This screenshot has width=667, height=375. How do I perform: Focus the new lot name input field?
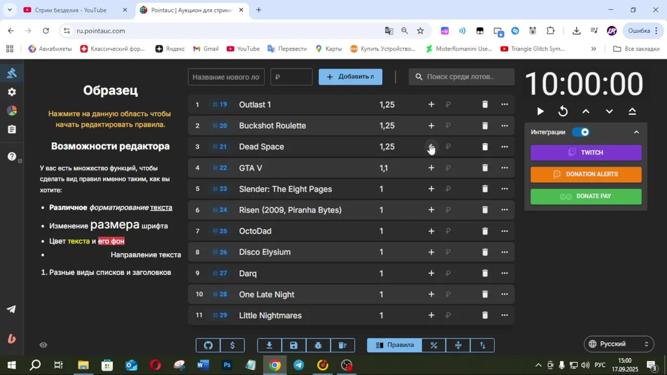coord(226,77)
